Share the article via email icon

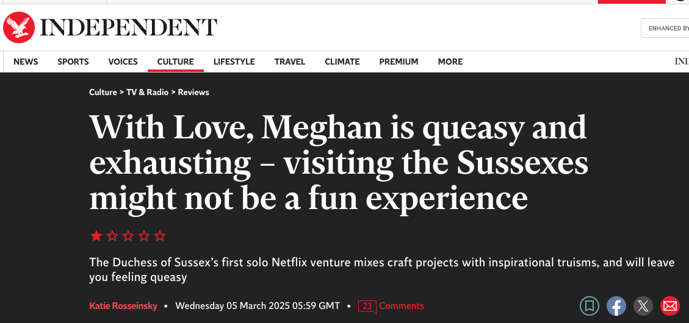click(670, 305)
